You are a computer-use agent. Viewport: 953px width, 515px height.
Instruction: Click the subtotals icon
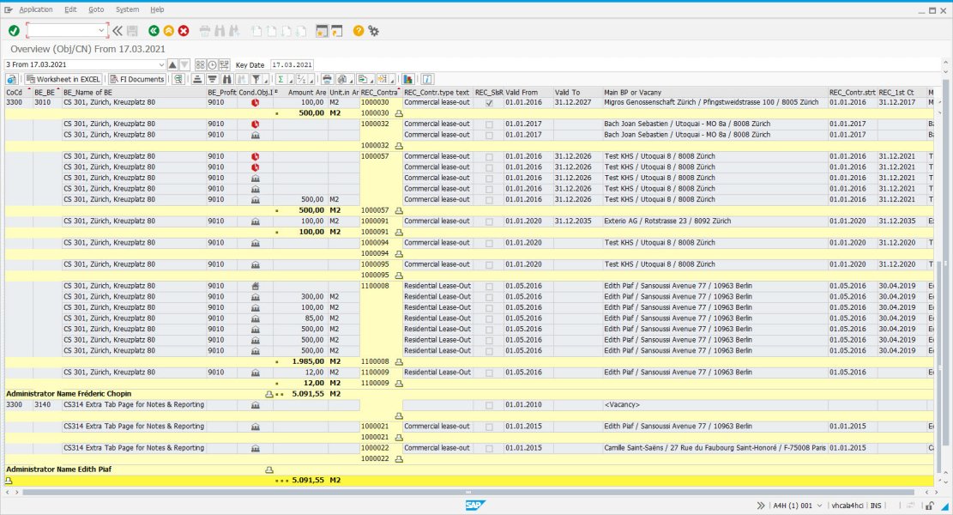(x=301, y=79)
